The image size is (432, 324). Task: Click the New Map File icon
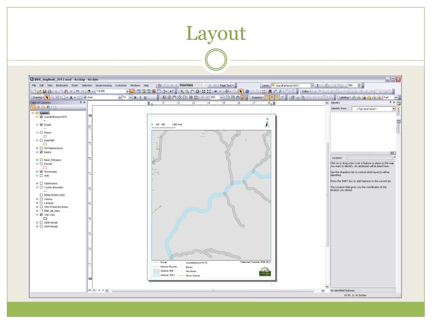(34, 92)
